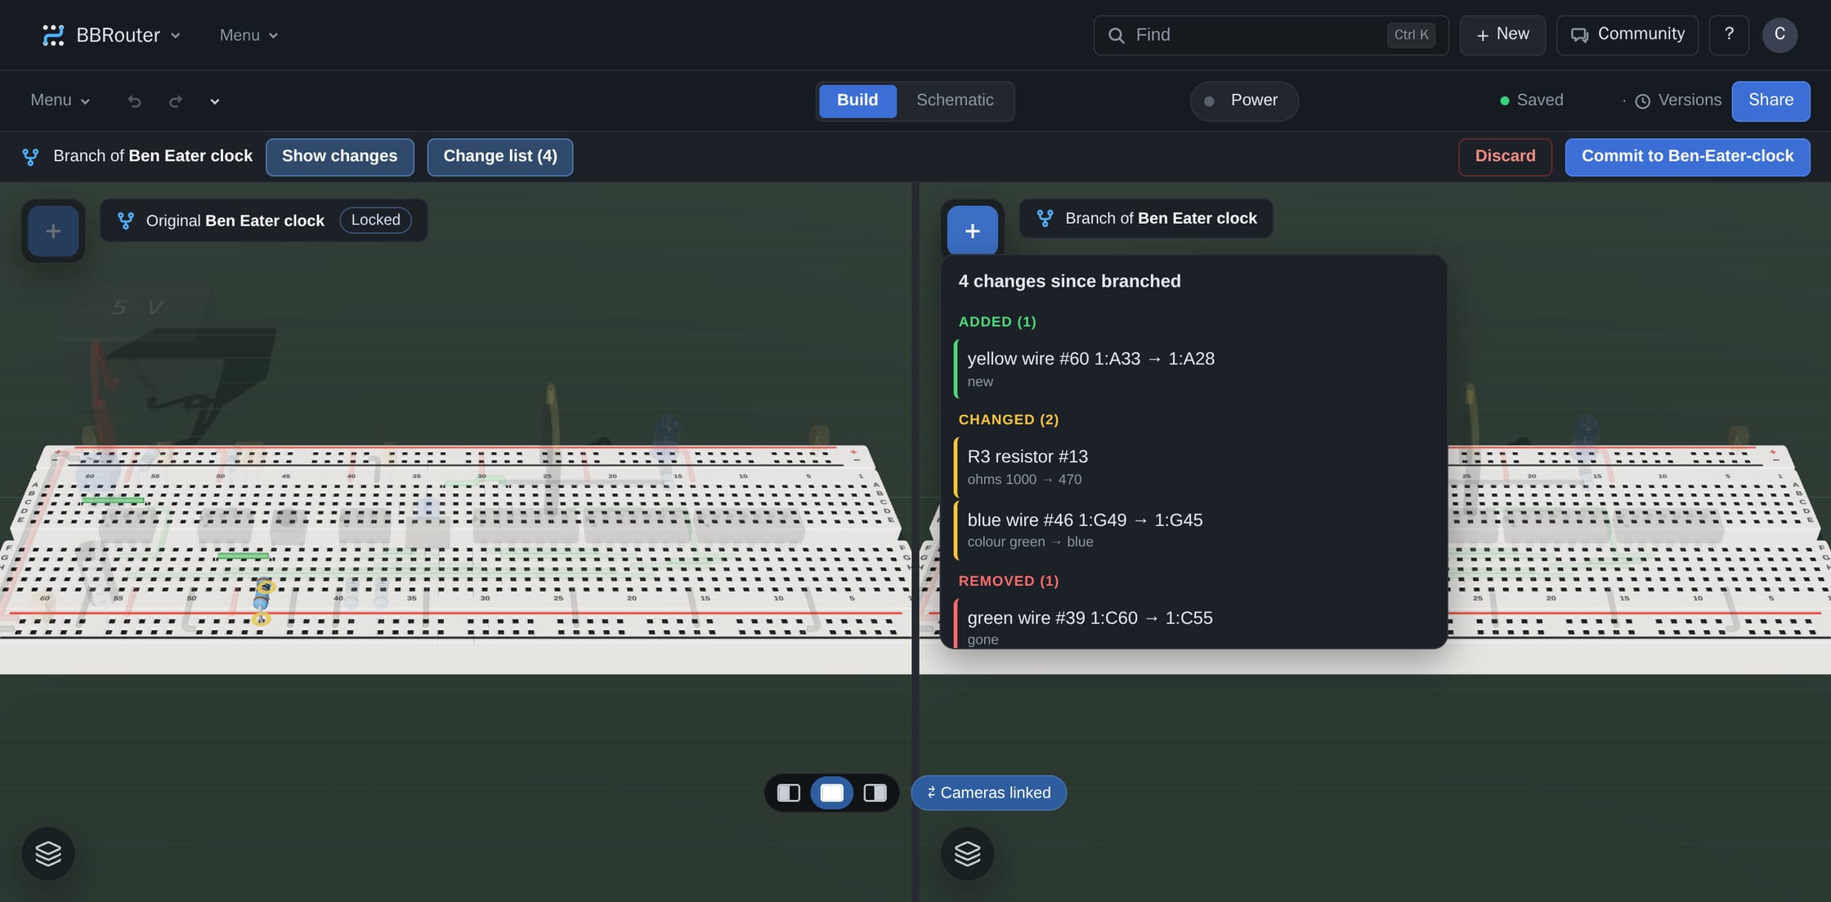The width and height of the screenshot is (1831, 902).
Task: Select the added yellow wire #60 entry
Action: 1193,368
